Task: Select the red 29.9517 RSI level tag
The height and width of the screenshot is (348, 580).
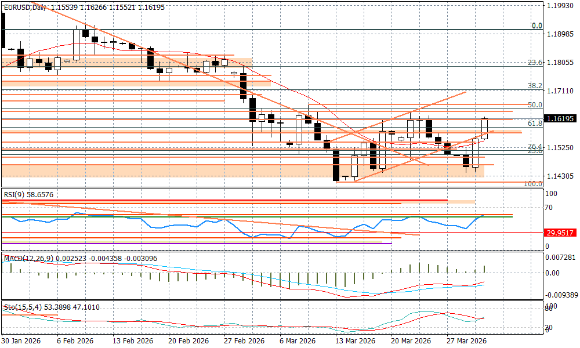Action: [560, 233]
